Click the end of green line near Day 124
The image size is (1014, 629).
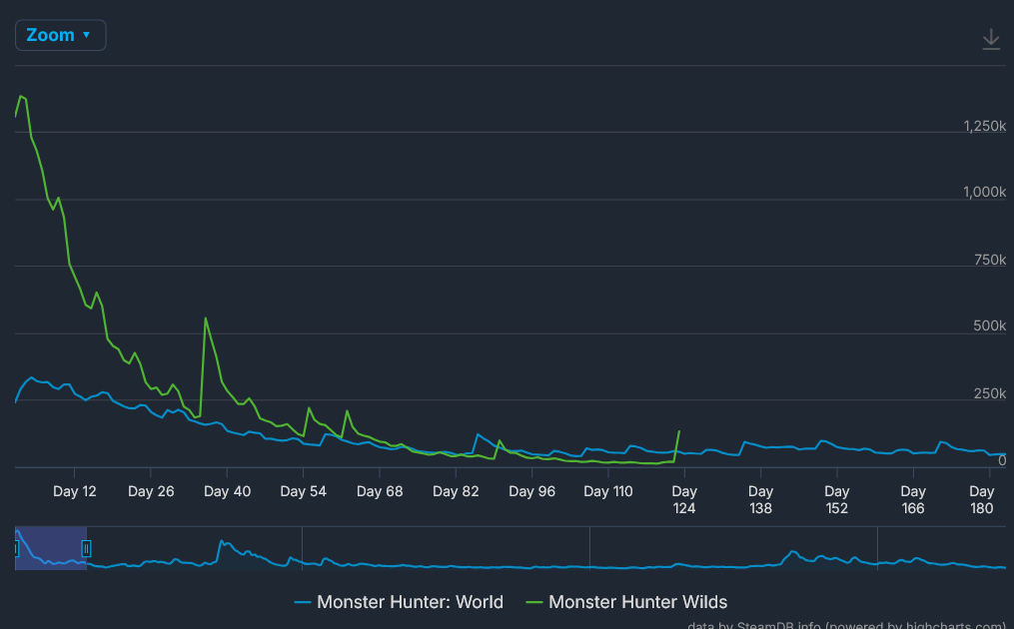(x=679, y=431)
